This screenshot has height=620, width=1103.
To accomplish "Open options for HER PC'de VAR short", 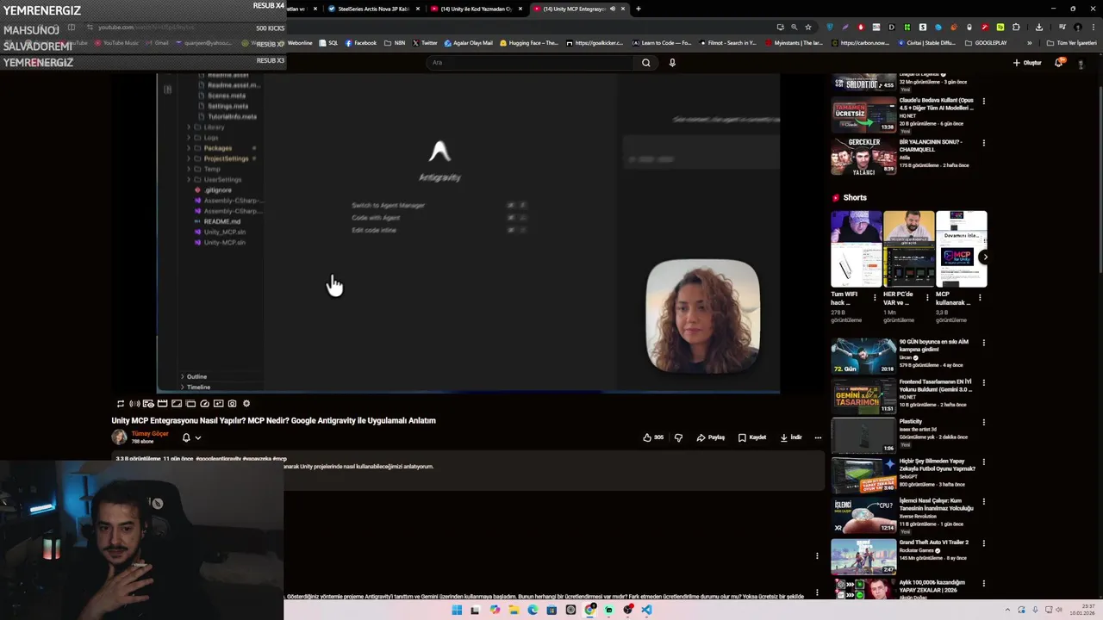I will coord(927,297).
